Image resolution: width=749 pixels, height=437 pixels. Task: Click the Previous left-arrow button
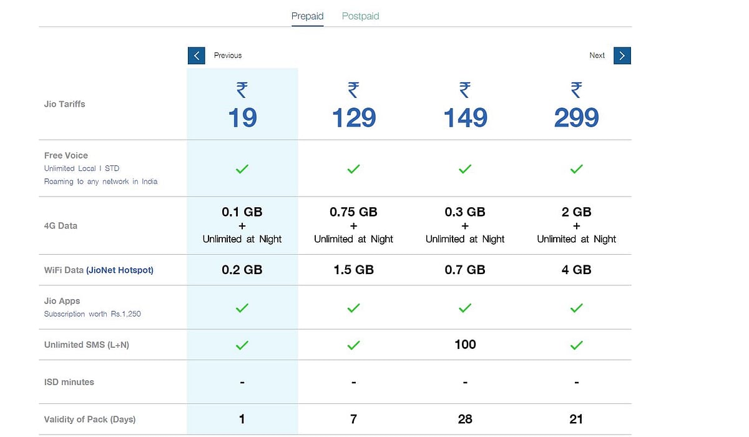point(197,56)
